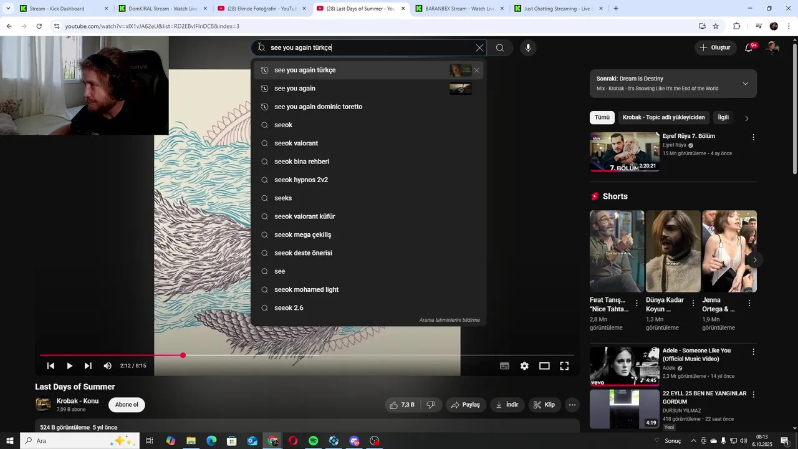Open player settings gear
Screen dimensions: 798x449
pyautogui.click(x=524, y=366)
